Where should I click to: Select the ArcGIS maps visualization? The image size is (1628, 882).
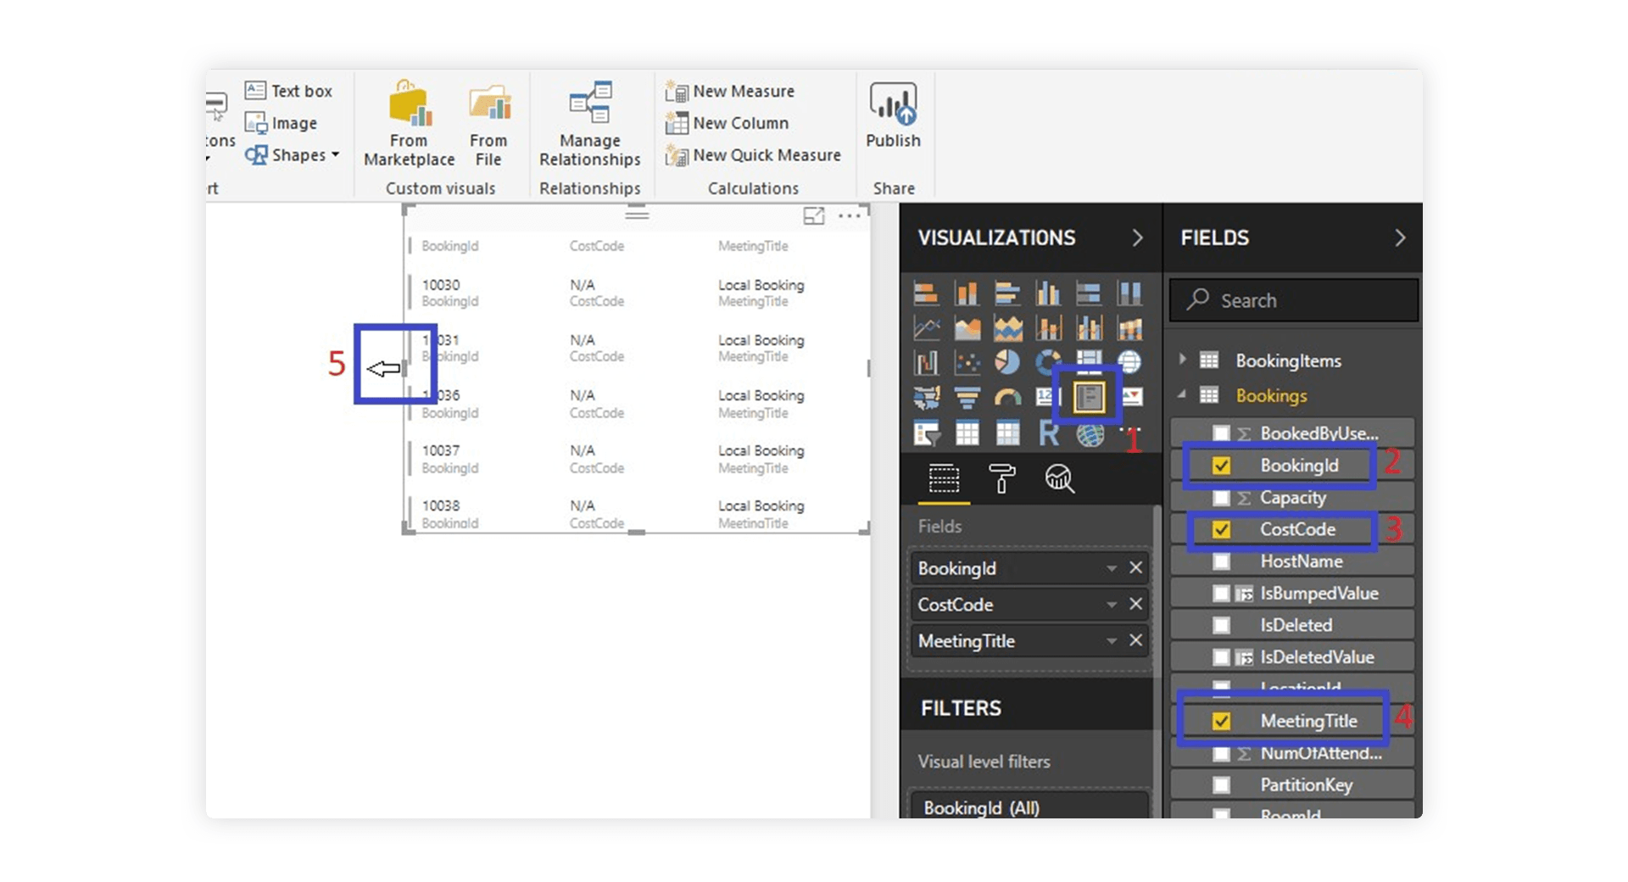click(x=1090, y=433)
